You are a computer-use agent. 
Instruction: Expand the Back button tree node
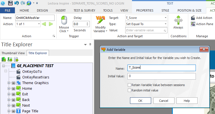(9, 100)
